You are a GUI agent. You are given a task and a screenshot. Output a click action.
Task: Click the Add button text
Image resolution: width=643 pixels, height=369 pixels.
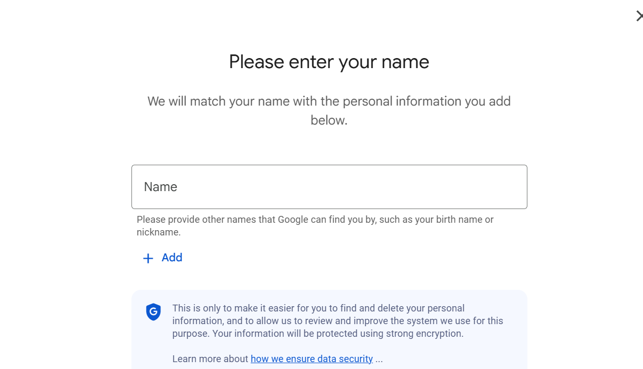coord(172,258)
